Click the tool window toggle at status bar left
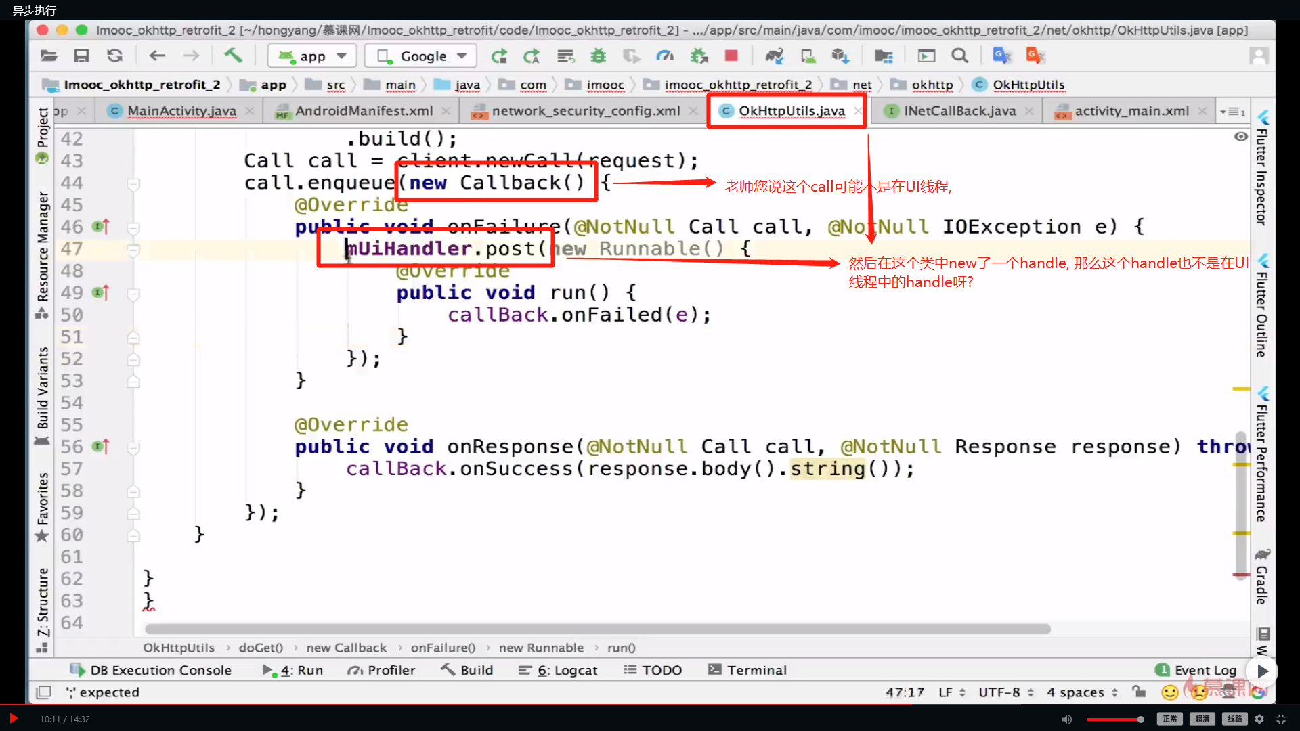This screenshot has height=731, width=1300. tap(43, 692)
